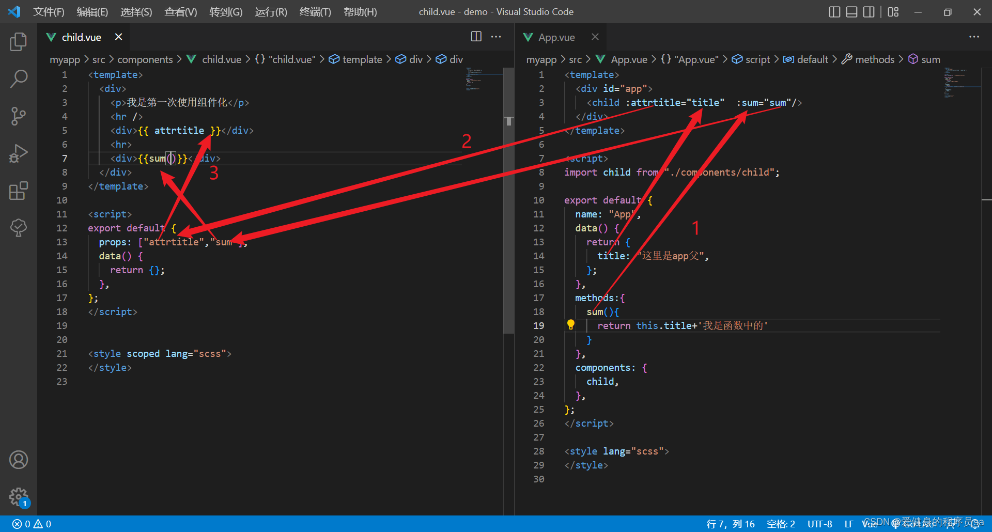Click the '<div id="app">' line in App.vue
This screenshot has width=992, height=532.
[614, 88]
